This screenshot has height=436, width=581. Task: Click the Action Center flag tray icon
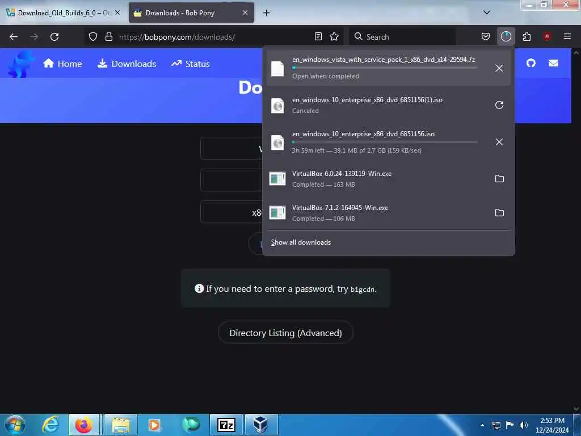[510, 425]
